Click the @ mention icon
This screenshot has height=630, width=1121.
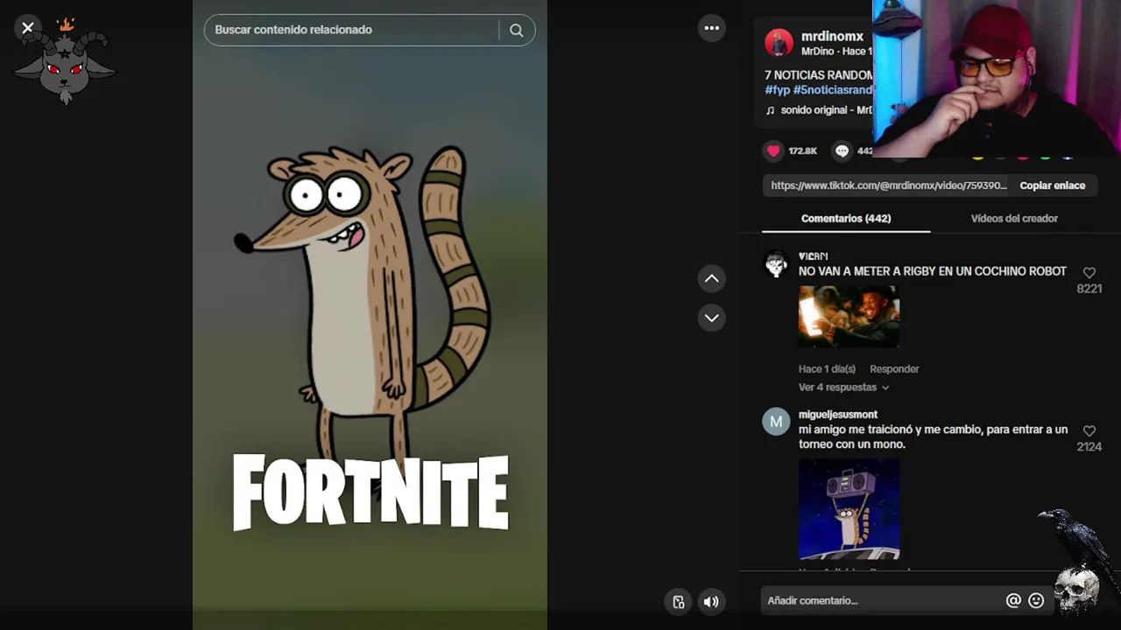click(1013, 600)
